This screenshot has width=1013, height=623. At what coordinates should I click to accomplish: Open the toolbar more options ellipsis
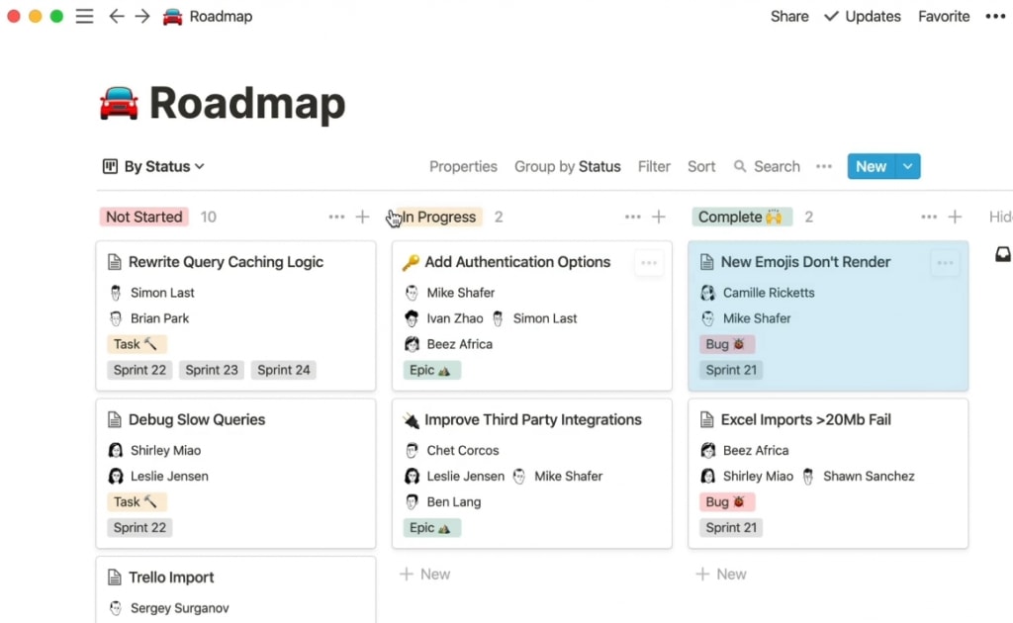824,167
